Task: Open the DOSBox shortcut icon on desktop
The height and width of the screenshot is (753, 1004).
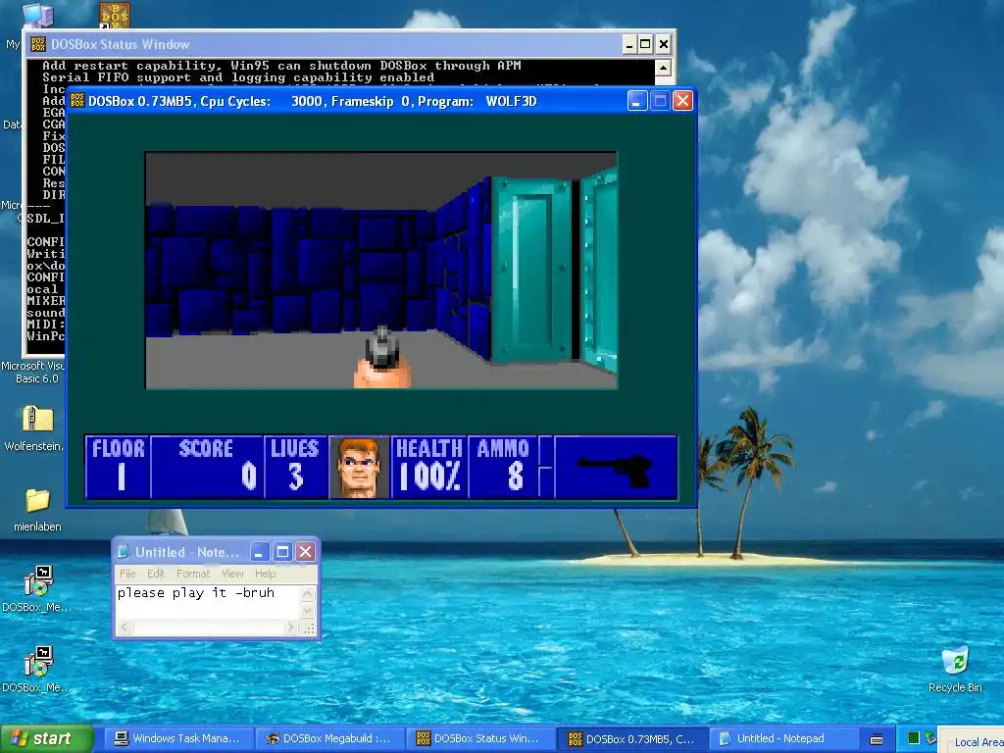Action: [115, 16]
